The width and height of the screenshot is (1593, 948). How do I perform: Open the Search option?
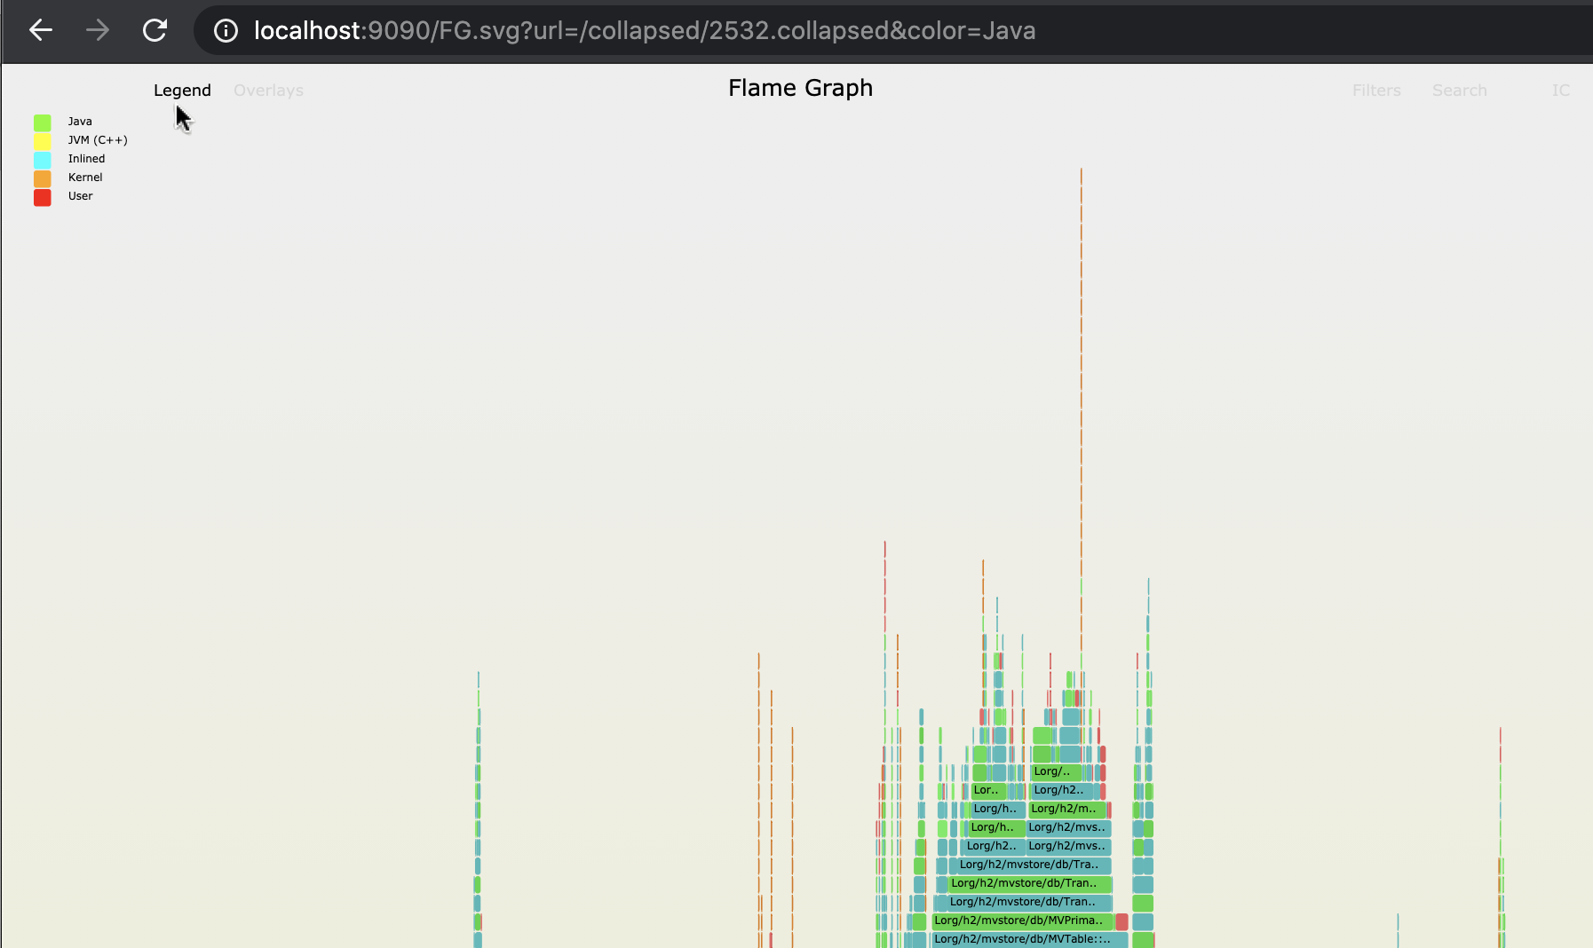coord(1459,91)
